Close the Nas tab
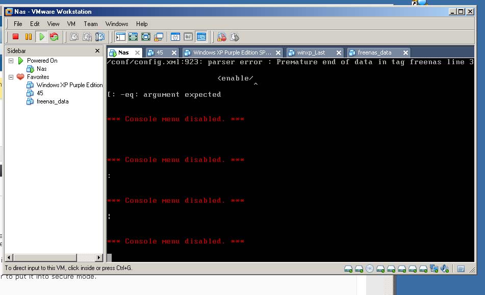The width and height of the screenshot is (485, 295). pyautogui.click(x=137, y=53)
